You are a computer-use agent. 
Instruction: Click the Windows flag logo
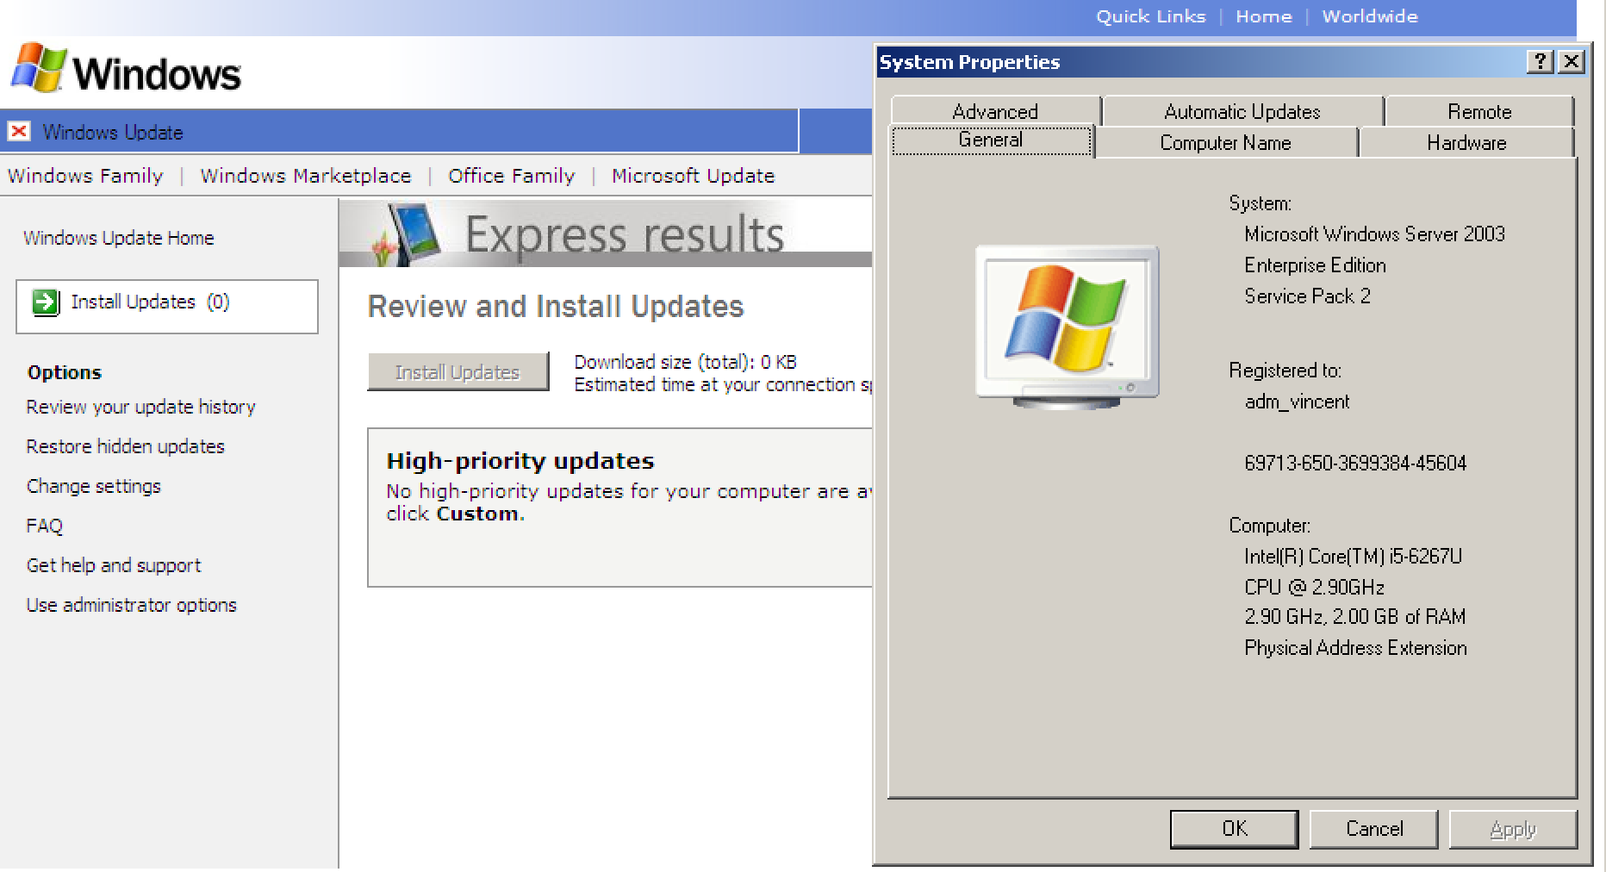click(39, 67)
